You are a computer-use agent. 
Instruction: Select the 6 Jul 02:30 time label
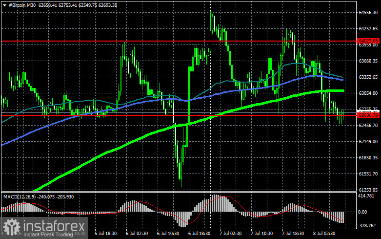click(x=137, y=234)
